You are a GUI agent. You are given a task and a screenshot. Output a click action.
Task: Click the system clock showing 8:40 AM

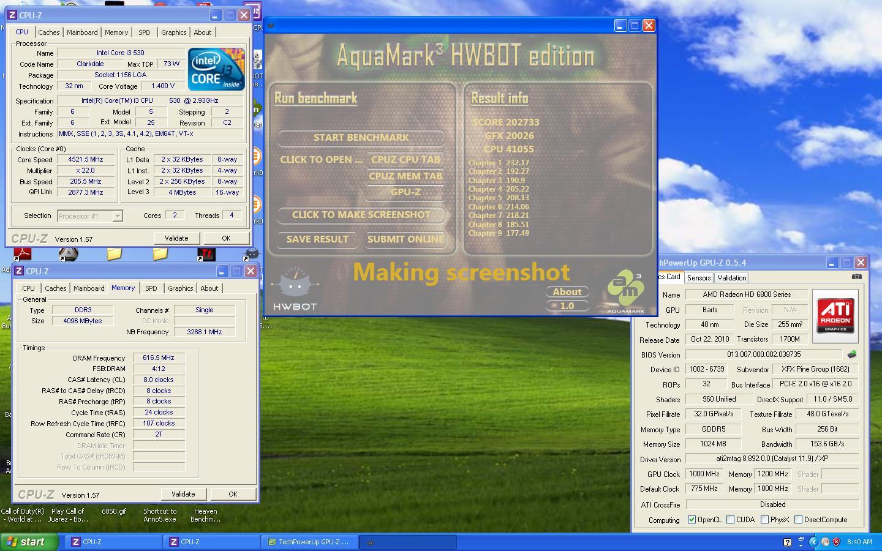point(859,542)
